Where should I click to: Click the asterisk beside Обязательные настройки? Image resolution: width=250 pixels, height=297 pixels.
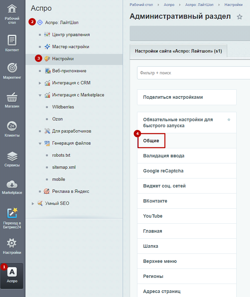coord(229,120)
